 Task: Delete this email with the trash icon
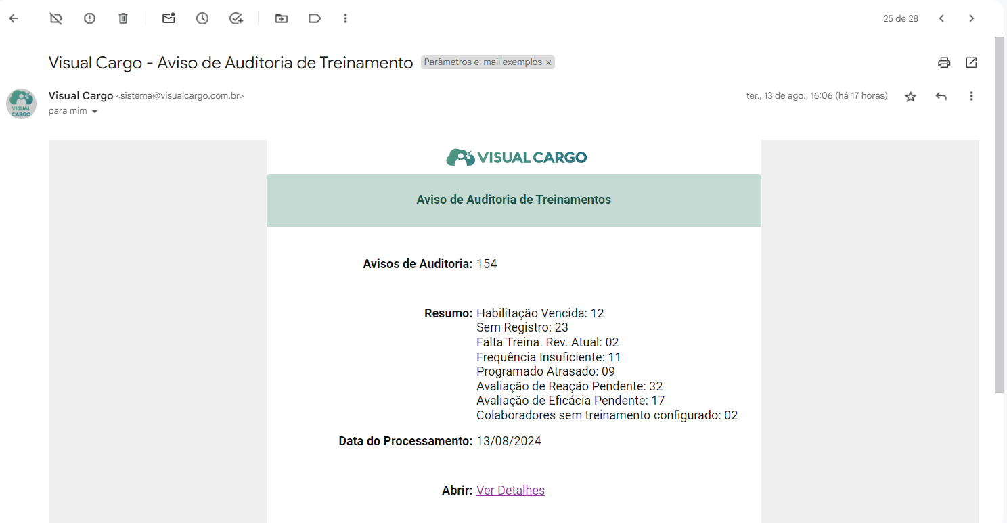pos(123,18)
